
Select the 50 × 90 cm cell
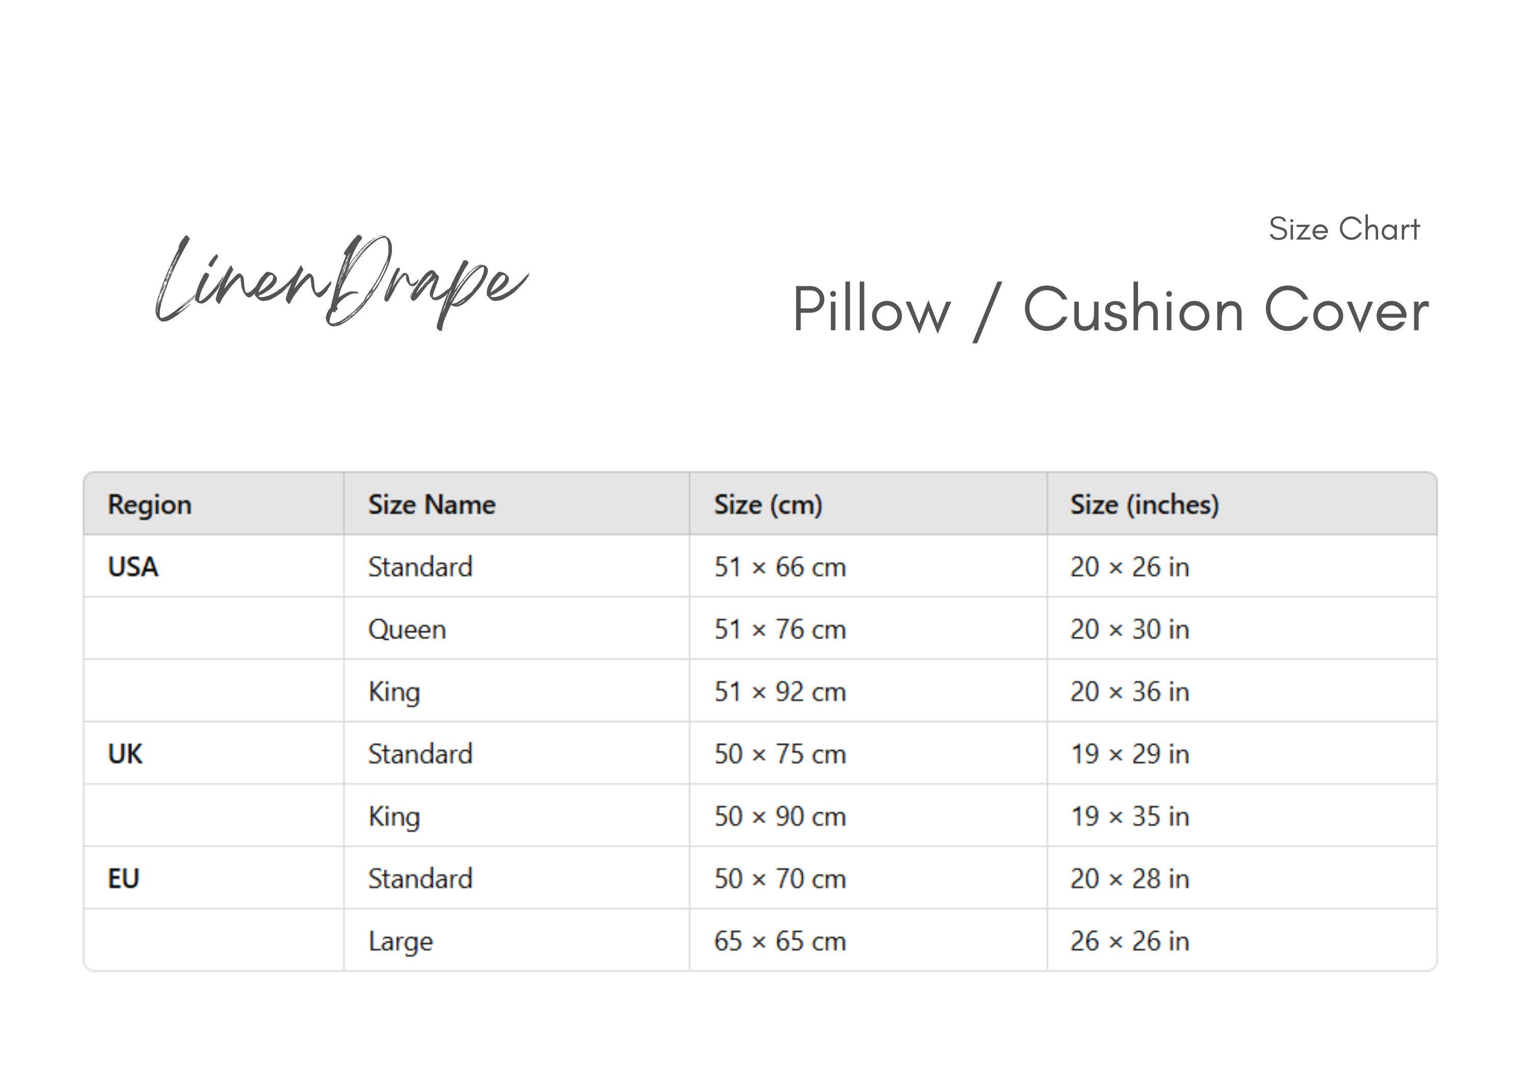(868, 815)
